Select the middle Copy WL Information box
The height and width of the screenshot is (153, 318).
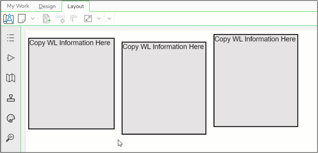[x=164, y=88]
